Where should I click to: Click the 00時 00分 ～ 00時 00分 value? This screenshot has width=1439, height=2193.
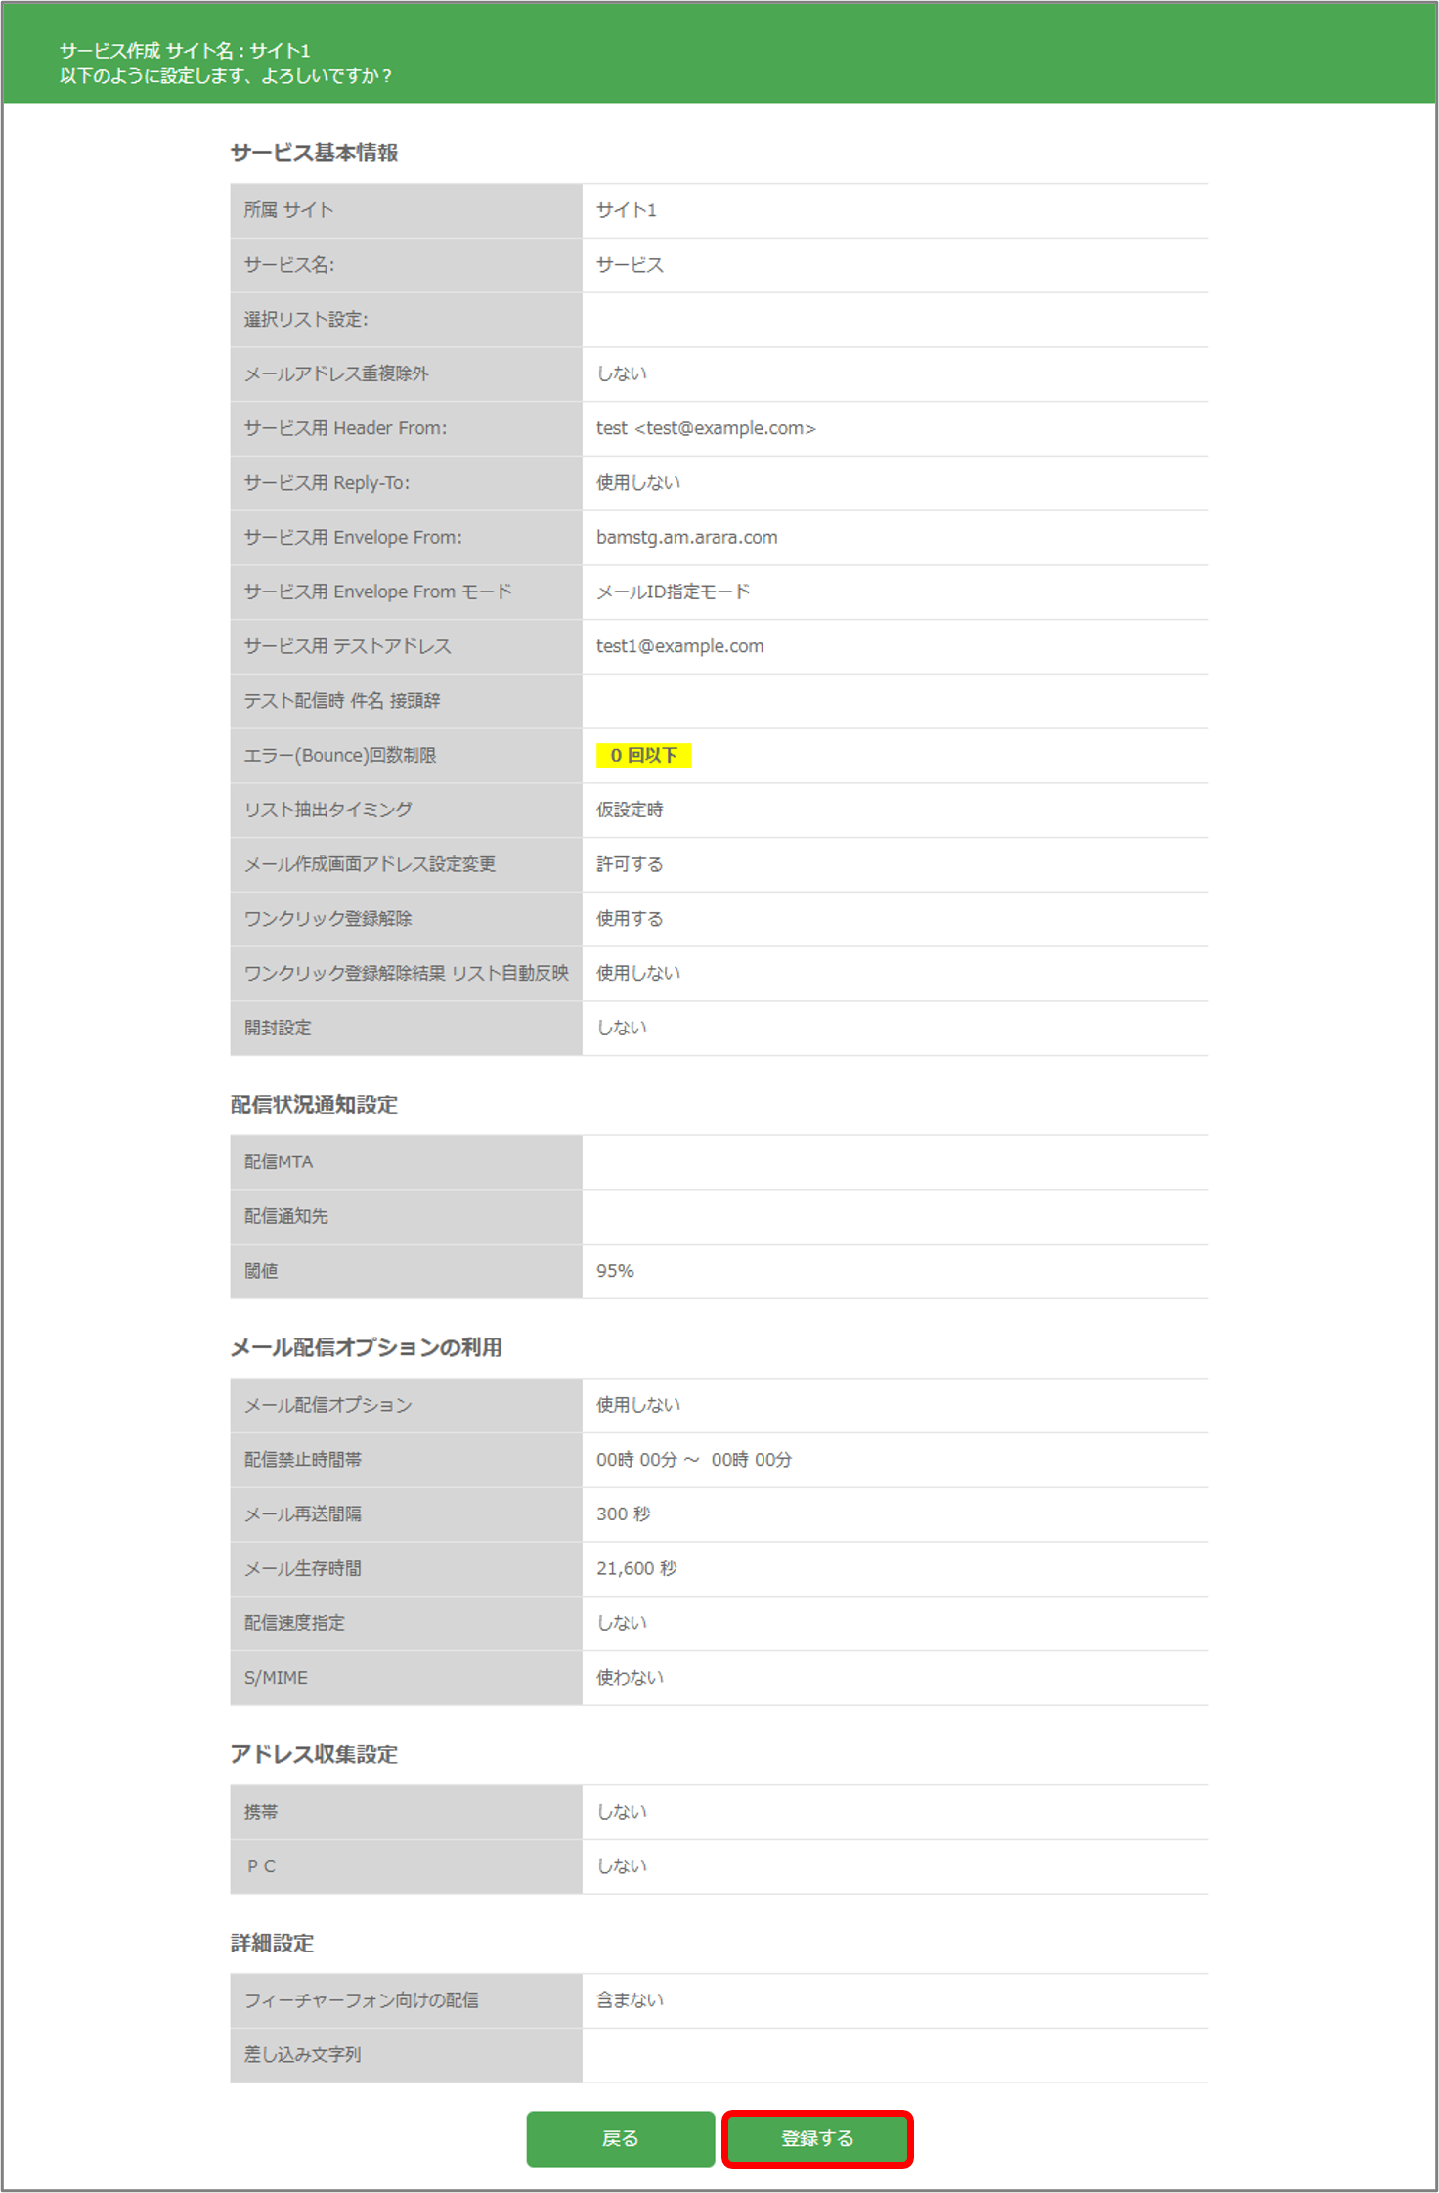[x=693, y=1459]
